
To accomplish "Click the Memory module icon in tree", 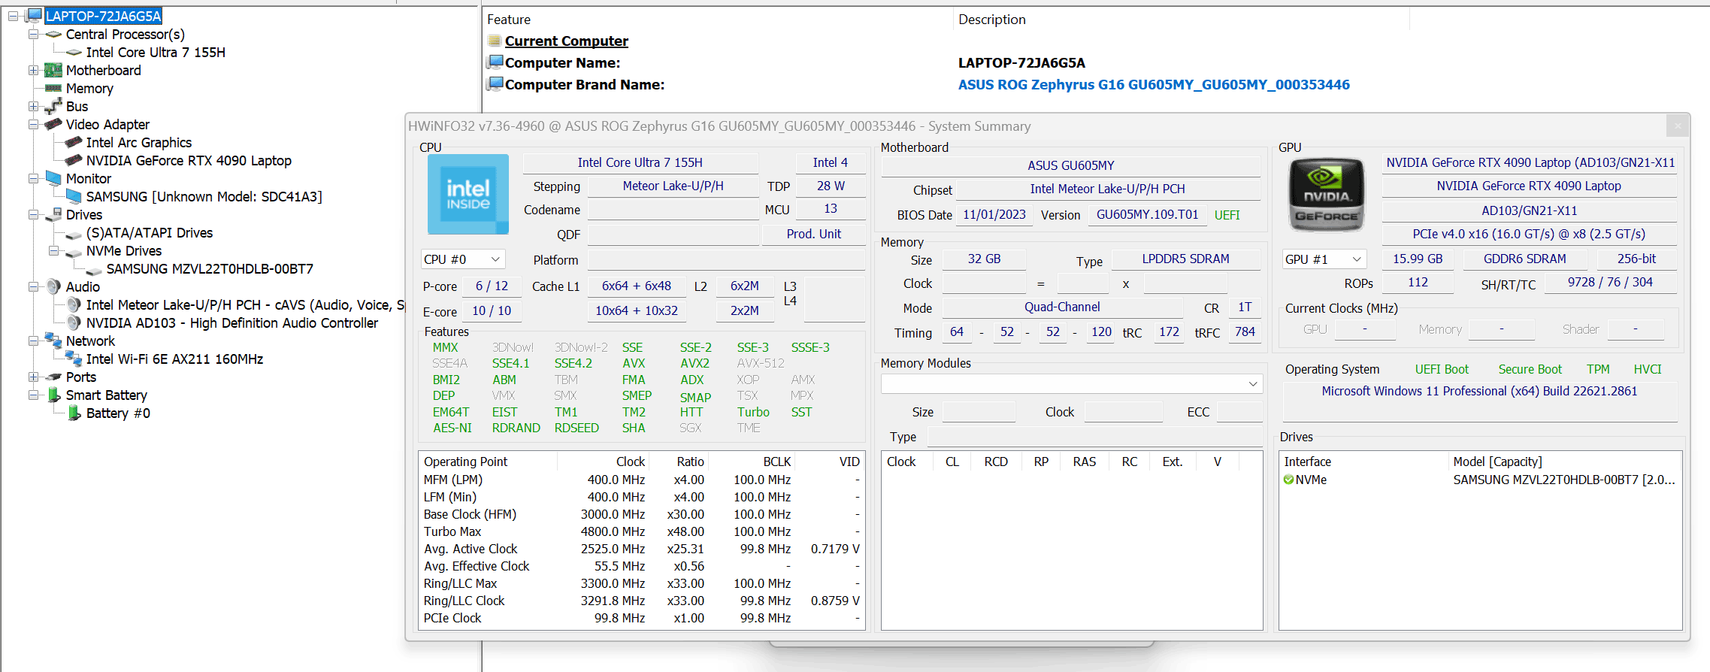I will tap(53, 88).
